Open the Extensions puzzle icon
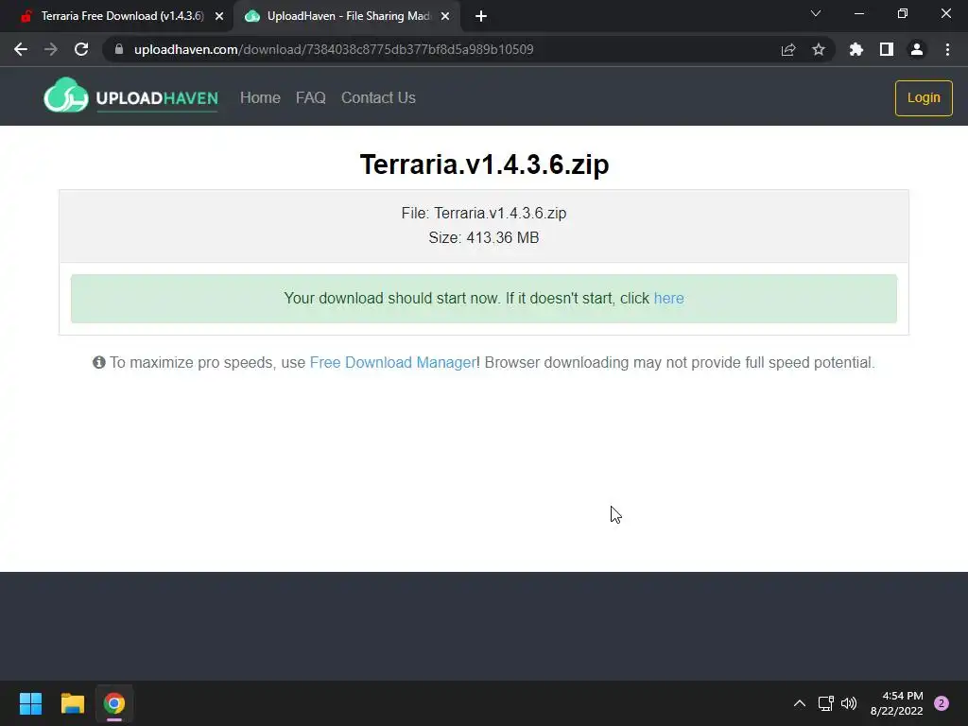Image resolution: width=968 pixels, height=726 pixels. [856, 49]
